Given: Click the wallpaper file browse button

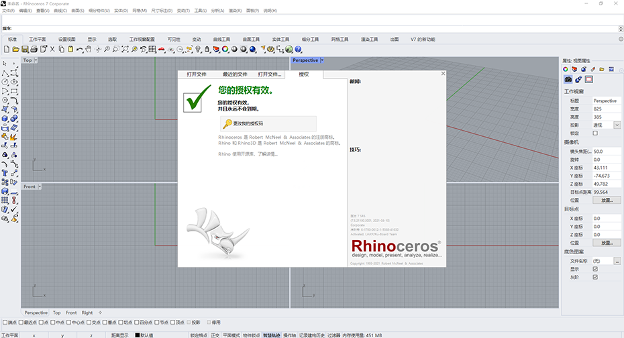Looking at the screenshot, I should click(617, 262).
